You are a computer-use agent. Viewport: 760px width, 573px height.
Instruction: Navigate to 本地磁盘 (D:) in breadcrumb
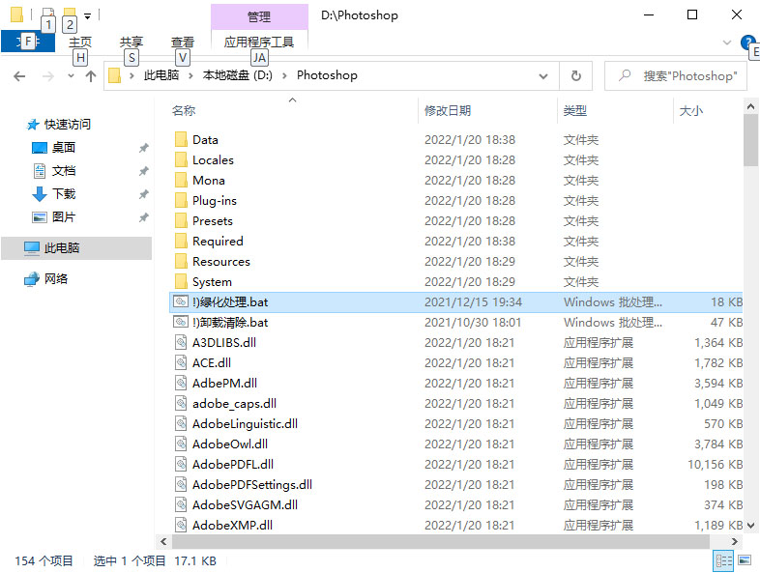coord(238,75)
